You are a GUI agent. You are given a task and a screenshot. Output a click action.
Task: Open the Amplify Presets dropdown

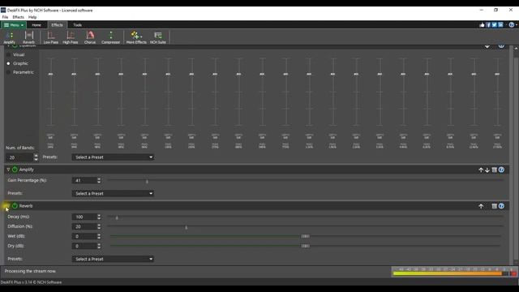coord(113,193)
